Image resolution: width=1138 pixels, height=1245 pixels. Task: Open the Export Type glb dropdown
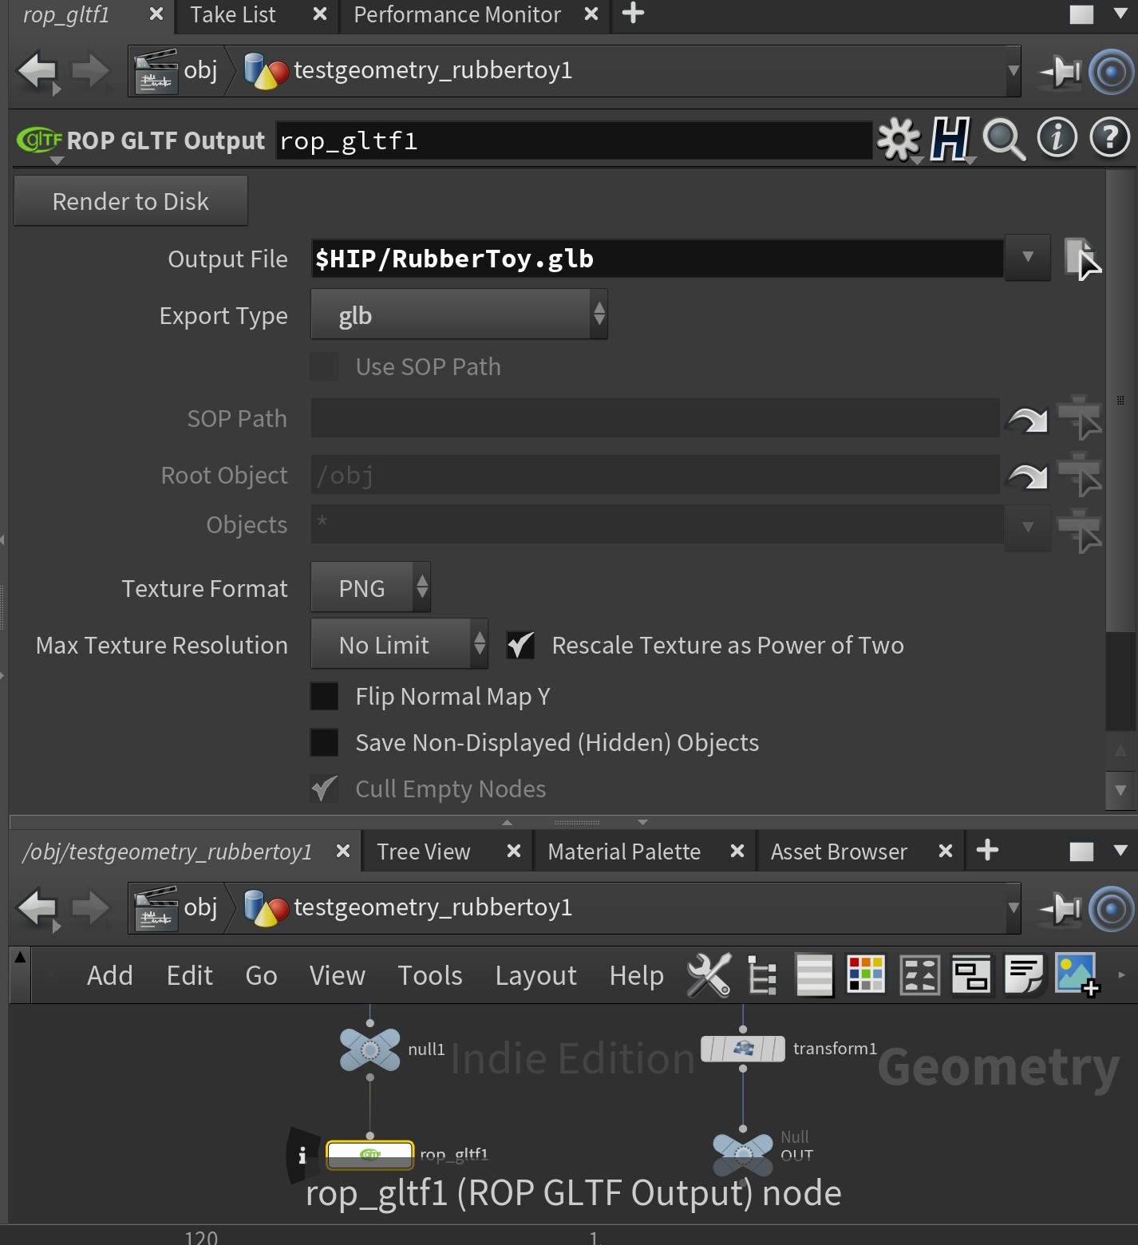(459, 314)
